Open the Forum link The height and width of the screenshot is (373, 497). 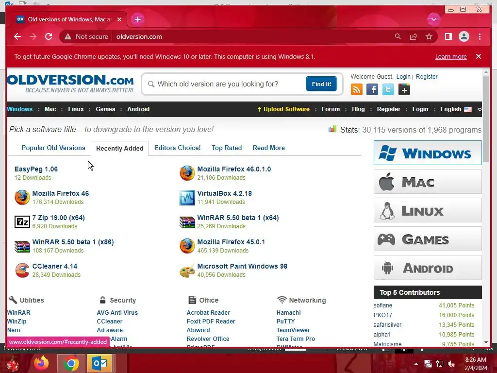[331, 109]
